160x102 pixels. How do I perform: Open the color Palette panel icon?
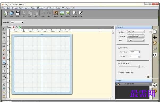pos(155,43)
